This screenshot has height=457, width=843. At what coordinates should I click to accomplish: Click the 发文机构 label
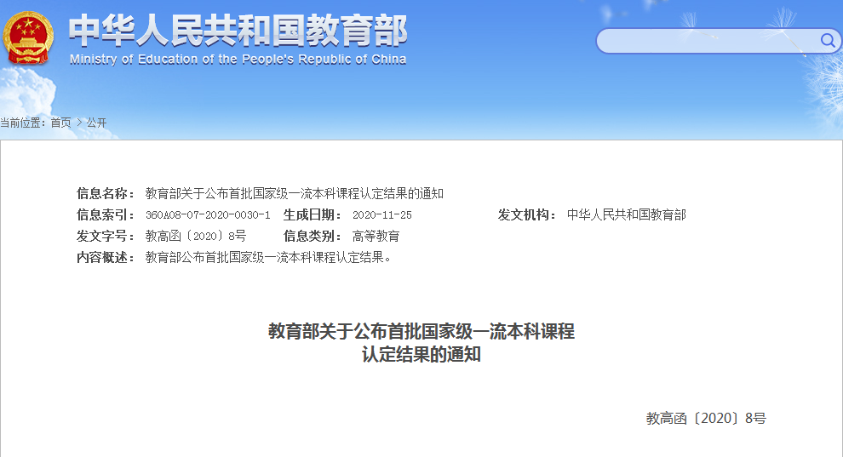coord(527,214)
